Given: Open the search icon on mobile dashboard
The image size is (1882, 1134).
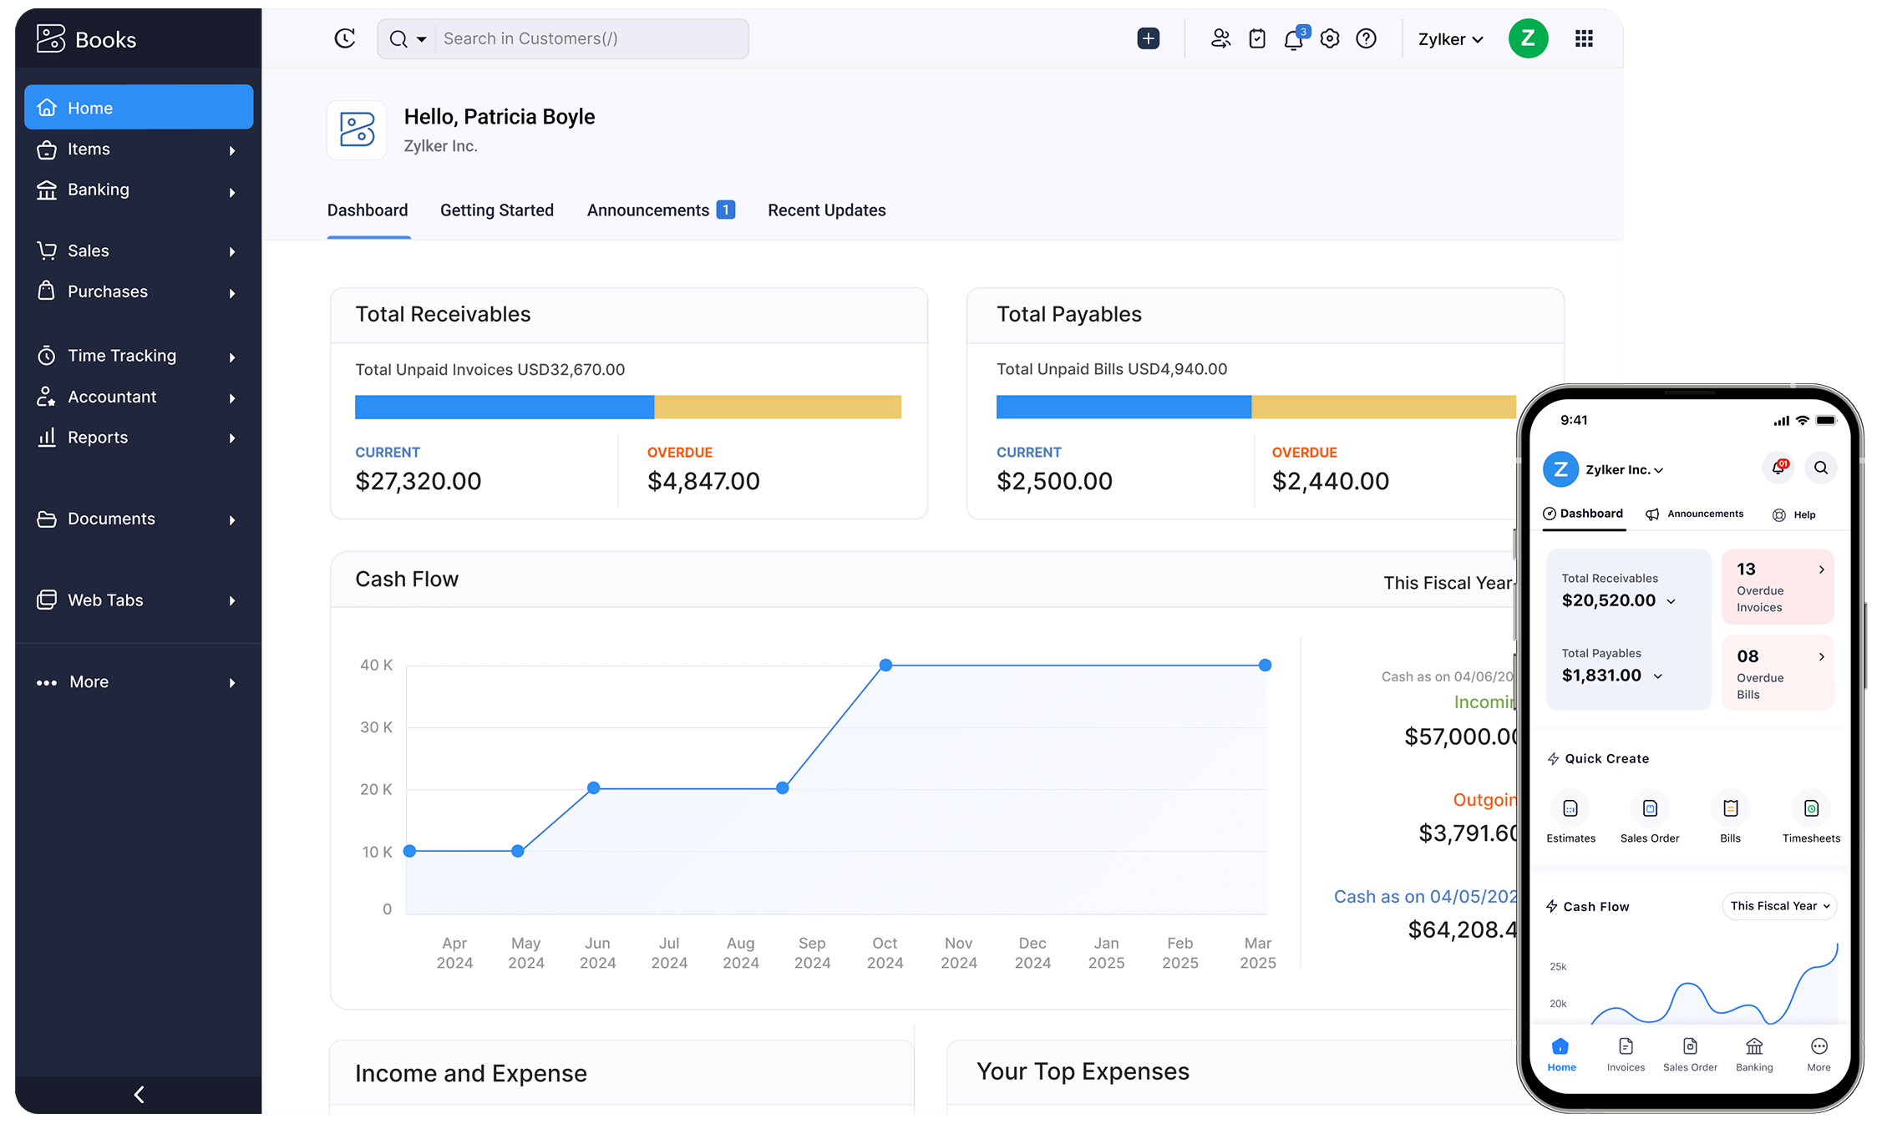Looking at the screenshot, I should (1821, 468).
